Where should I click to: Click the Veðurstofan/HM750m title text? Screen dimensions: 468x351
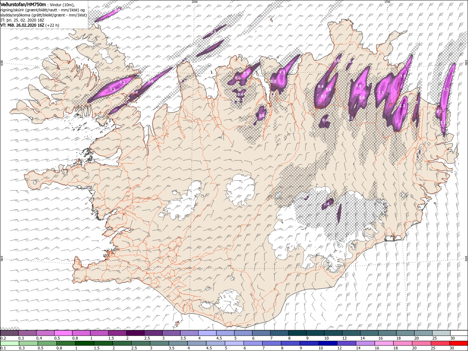(x=23, y=4)
